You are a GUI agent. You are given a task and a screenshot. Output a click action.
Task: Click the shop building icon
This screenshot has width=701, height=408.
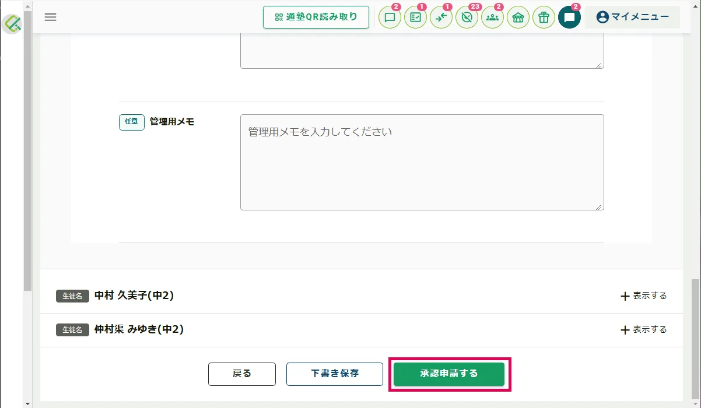518,17
